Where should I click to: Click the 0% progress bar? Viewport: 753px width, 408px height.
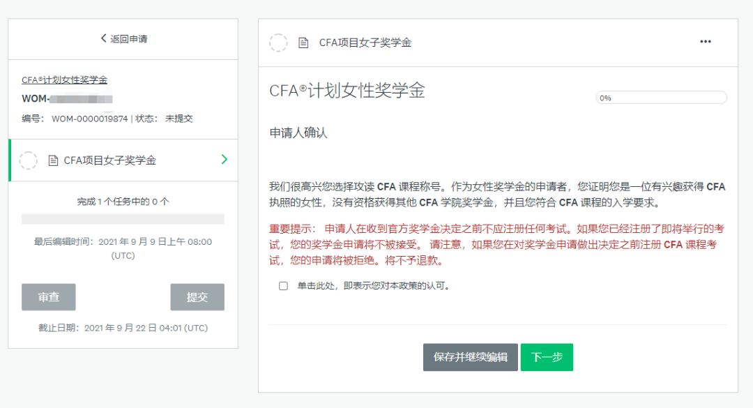click(x=660, y=98)
